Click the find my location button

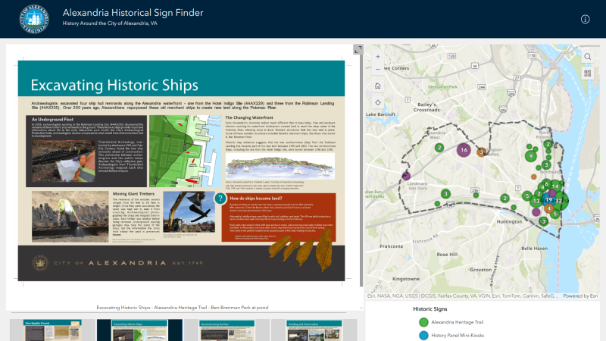[376, 102]
